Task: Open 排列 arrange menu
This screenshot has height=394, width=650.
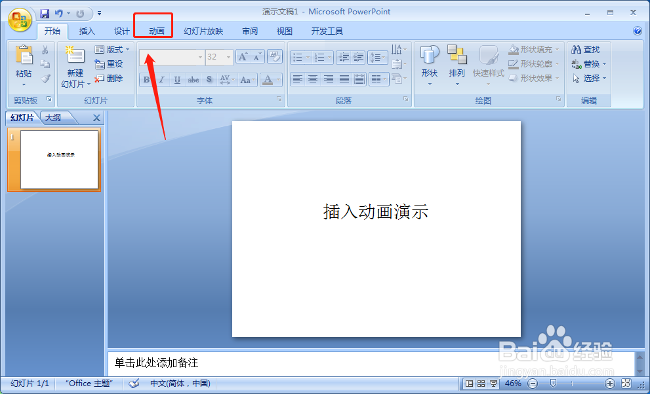Action: click(x=457, y=65)
